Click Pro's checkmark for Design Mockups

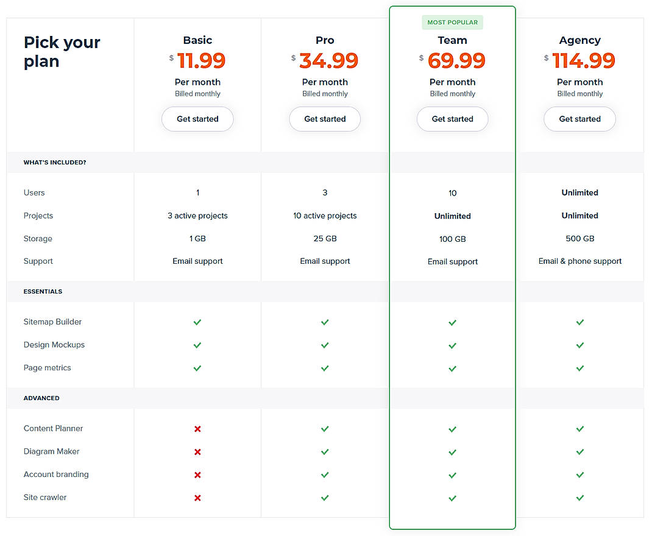click(x=325, y=345)
